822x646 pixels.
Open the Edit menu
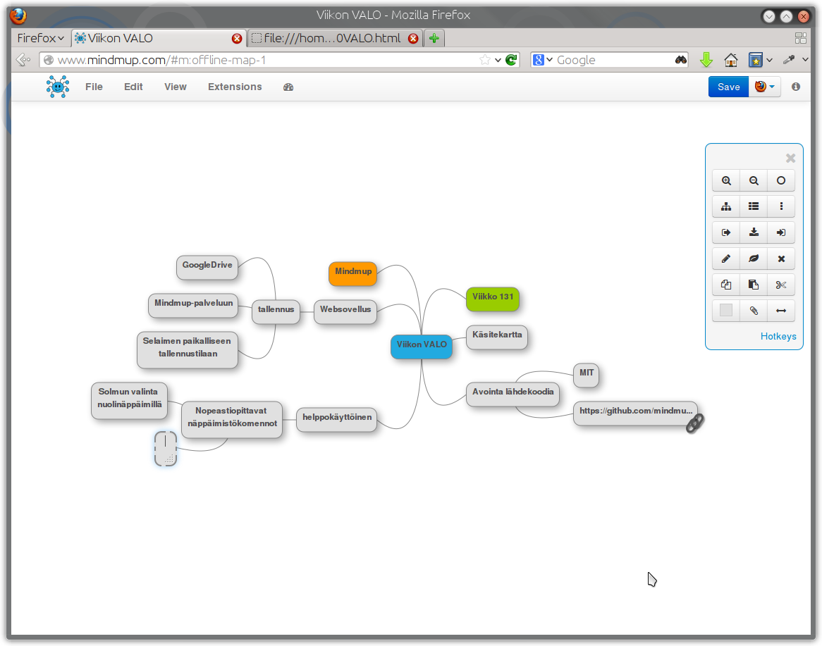[133, 87]
